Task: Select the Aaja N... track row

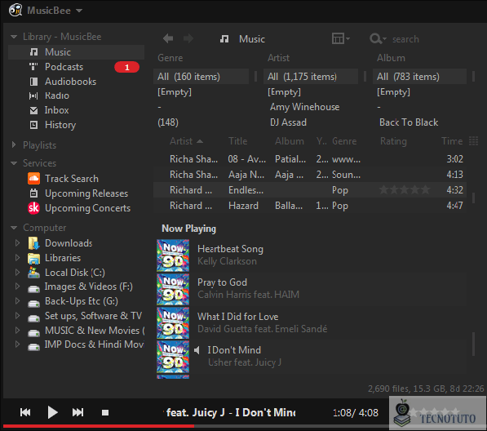Action: [x=310, y=175]
